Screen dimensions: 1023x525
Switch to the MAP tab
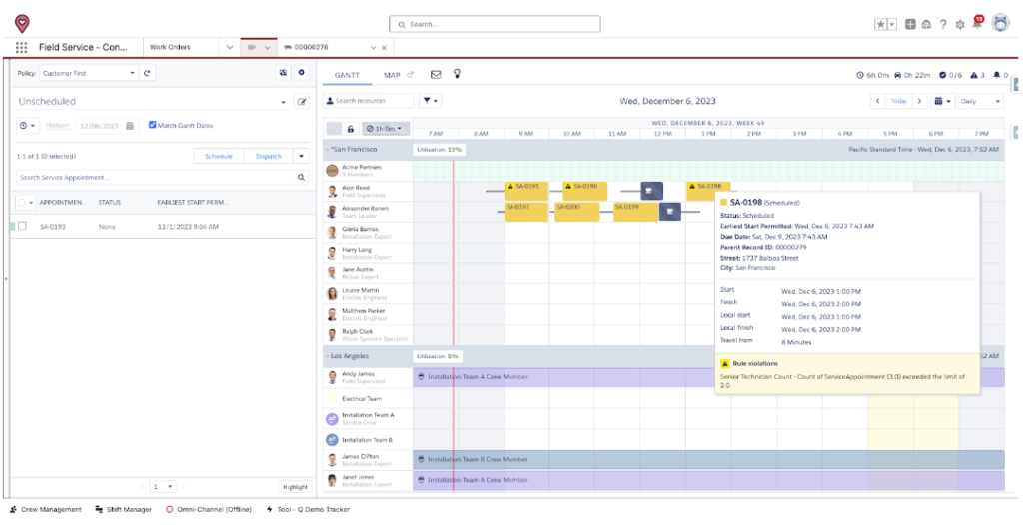[392, 75]
